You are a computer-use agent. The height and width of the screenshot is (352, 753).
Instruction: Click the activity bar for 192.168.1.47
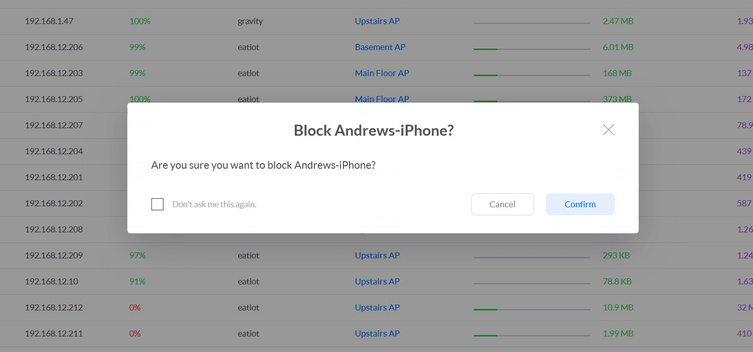pyautogui.click(x=531, y=23)
